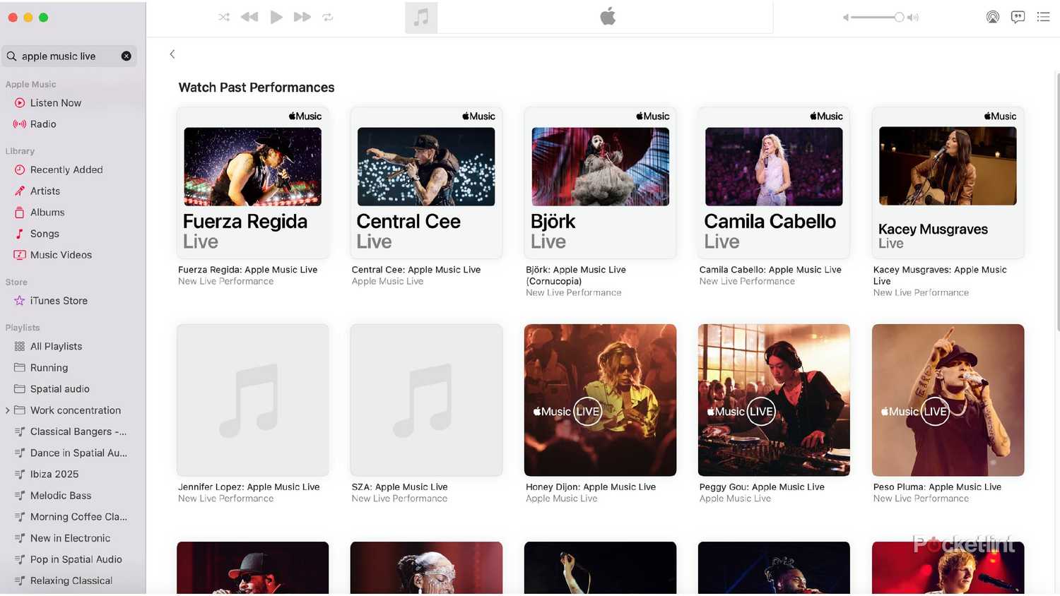Skip to the next track
This screenshot has height=596, width=1060.
pos(302,17)
